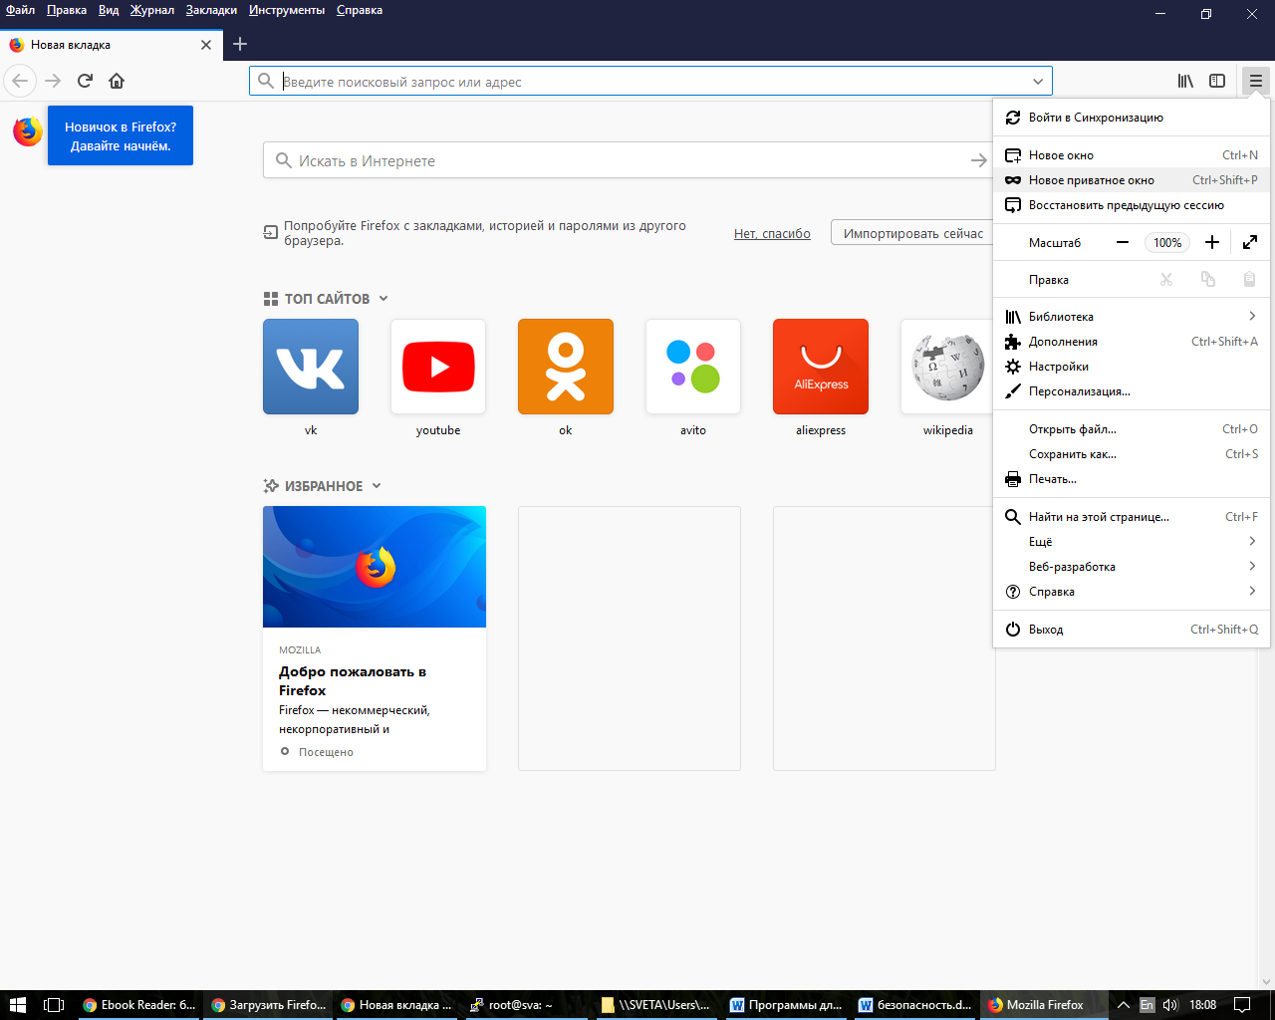
Task: Open the ok top site tile
Action: (x=566, y=367)
